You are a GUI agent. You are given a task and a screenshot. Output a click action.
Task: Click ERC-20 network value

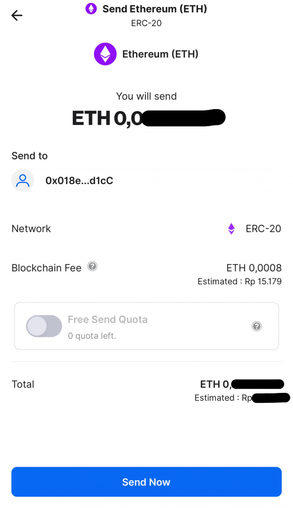coord(263,229)
